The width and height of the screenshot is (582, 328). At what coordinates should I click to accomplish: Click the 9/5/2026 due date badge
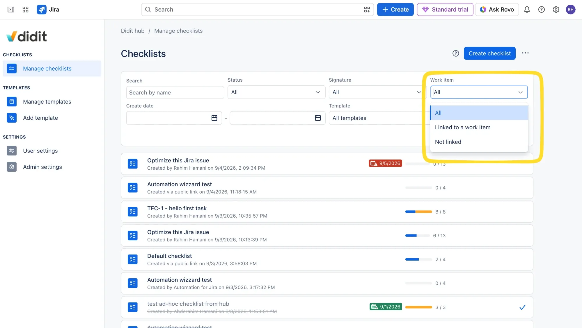point(386,163)
